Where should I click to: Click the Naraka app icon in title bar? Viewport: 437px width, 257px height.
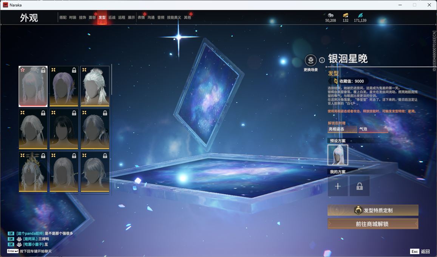(5, 5)
